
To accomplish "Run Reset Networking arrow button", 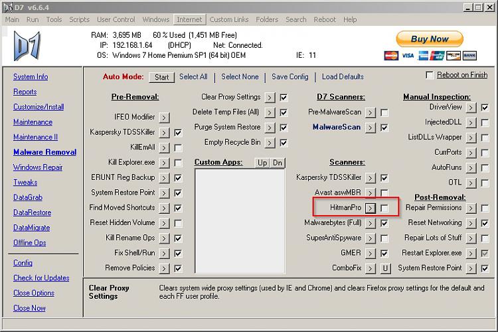I will coord(471,223).
